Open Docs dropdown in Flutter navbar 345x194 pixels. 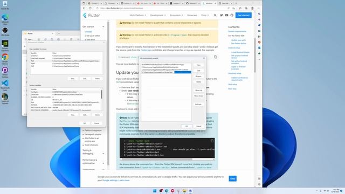205,15
